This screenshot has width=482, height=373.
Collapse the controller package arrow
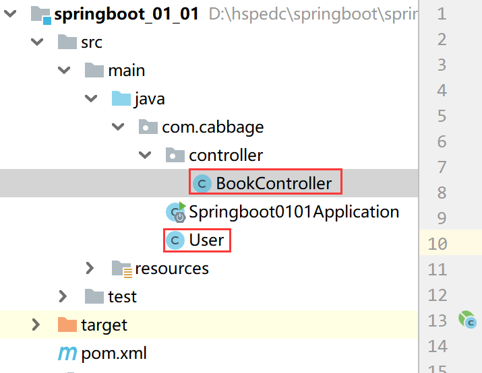pos(144,156)
